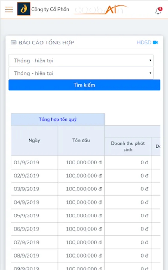Screen dimensions: 168x270
Task: Expand the second Tháng - hiện tại dropdown
Action: coord(81,73)
